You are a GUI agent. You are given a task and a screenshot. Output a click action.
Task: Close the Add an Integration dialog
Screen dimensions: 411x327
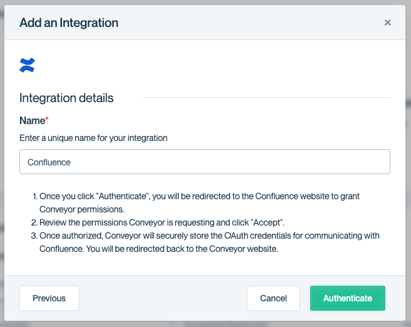pos(387,23)
